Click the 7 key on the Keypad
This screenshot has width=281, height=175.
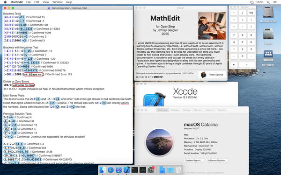234,35
